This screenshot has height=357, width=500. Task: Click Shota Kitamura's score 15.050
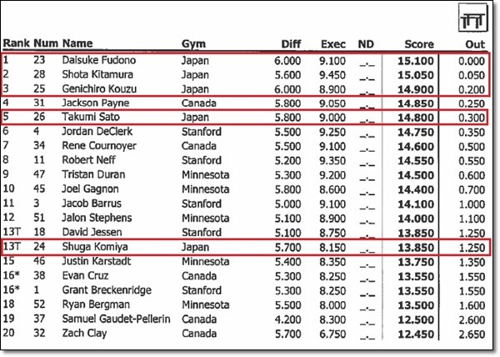(416, 75)
